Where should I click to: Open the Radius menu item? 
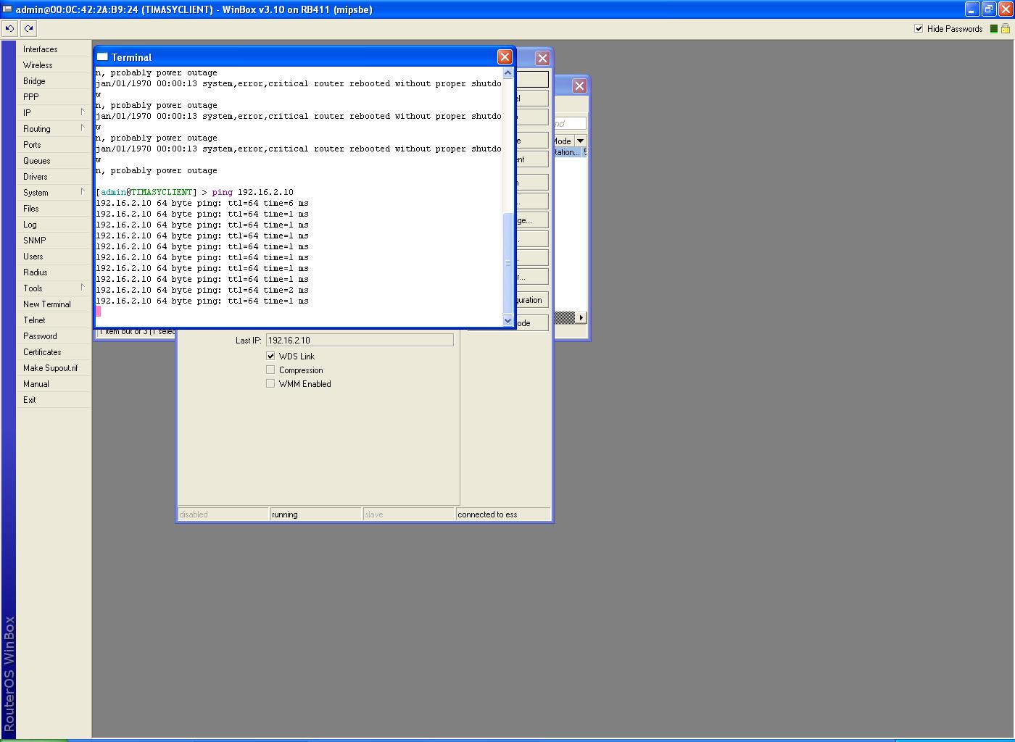54,272
